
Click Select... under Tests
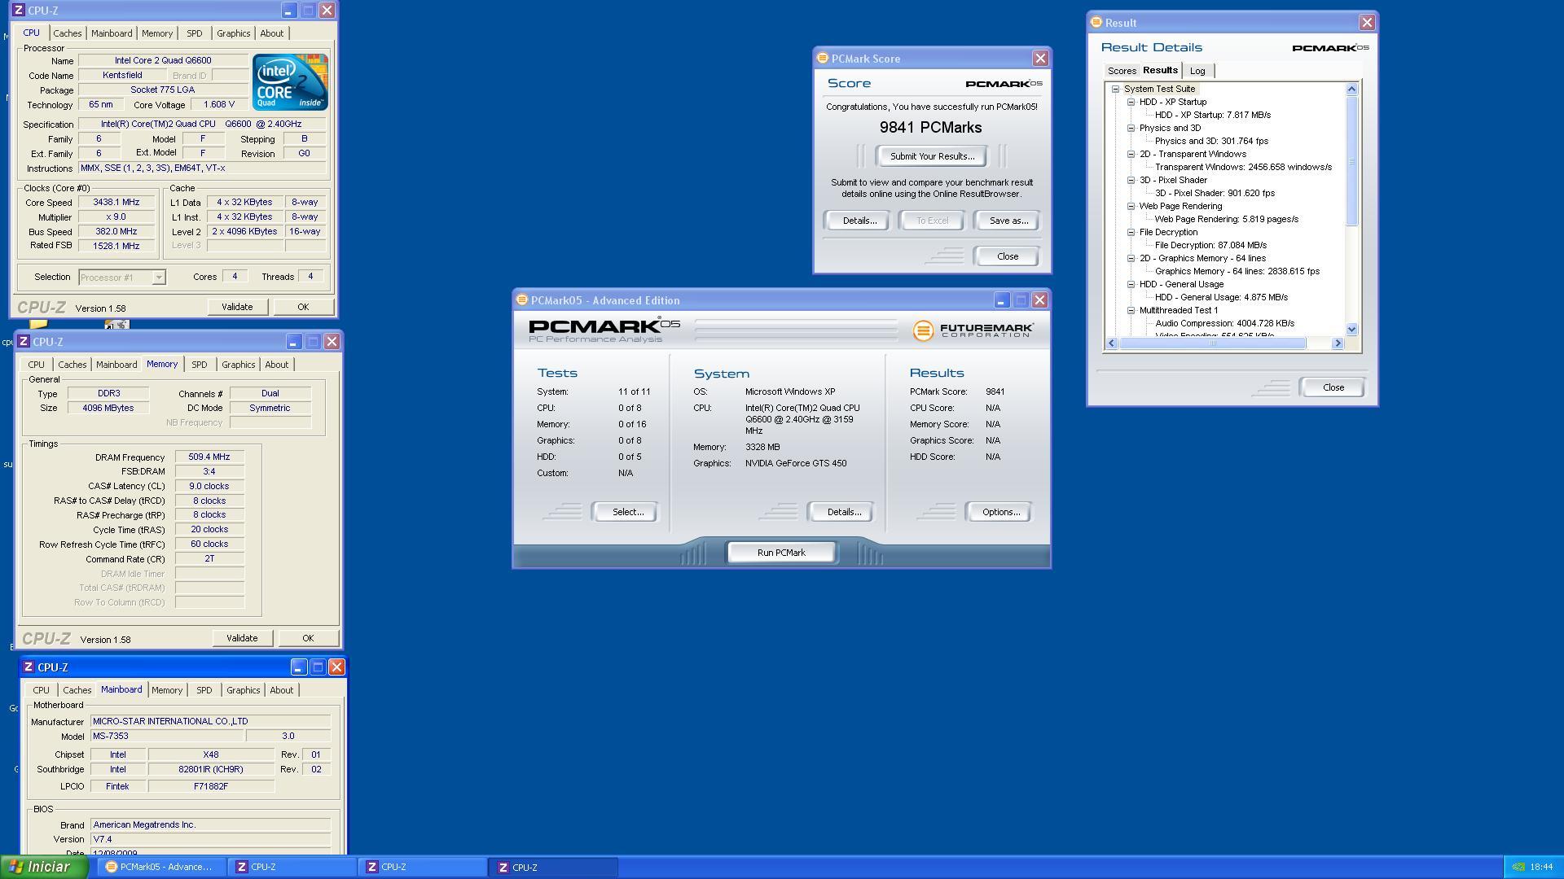[x=627, y=512]
